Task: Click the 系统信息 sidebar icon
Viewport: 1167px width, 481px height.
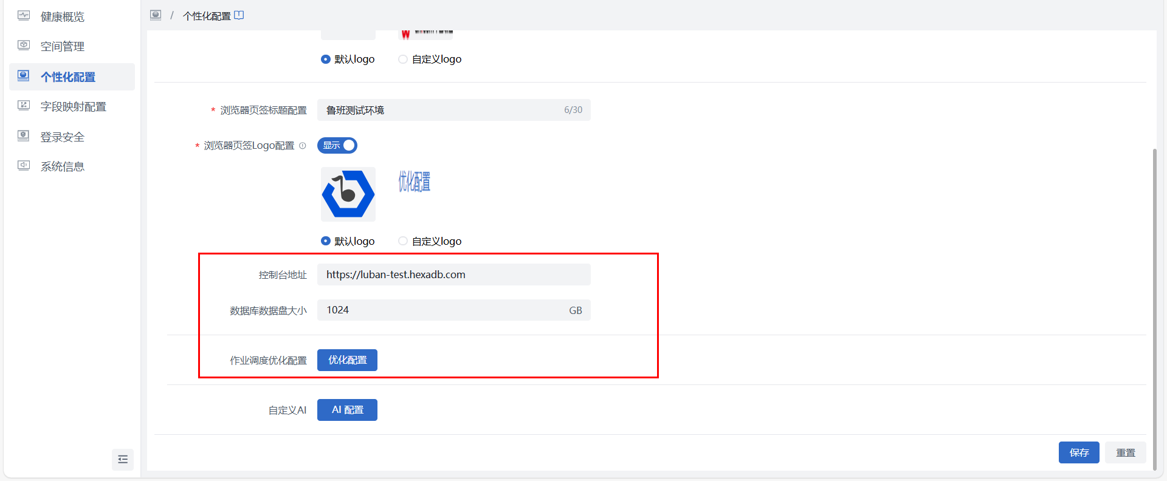Action: coord(24,165)
